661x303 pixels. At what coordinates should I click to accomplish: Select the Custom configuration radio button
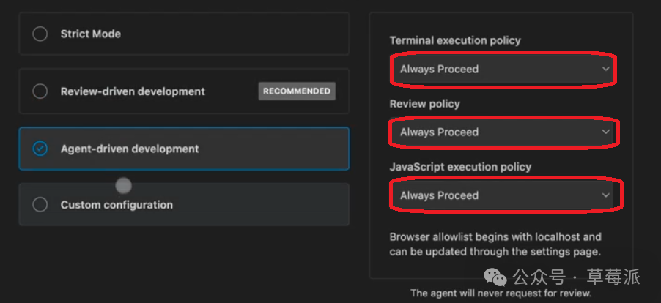coord(40,205)
